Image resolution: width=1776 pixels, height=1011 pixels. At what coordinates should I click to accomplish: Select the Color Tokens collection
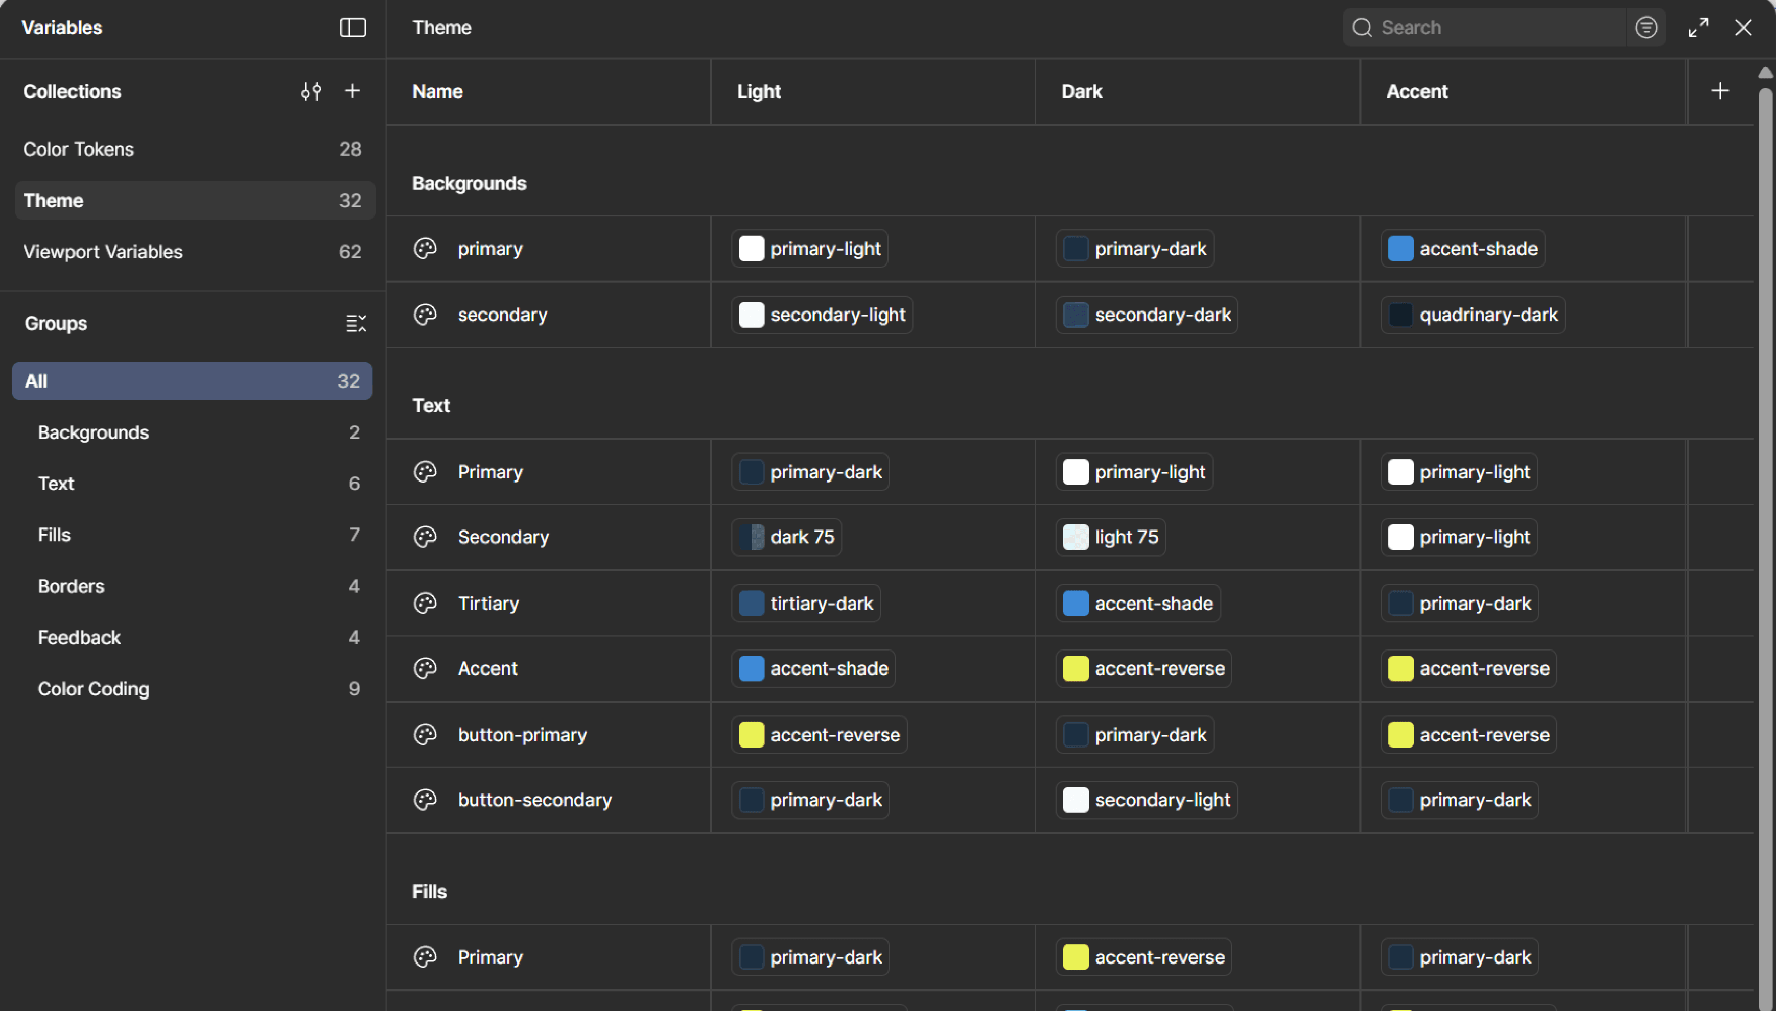(79, 149)
